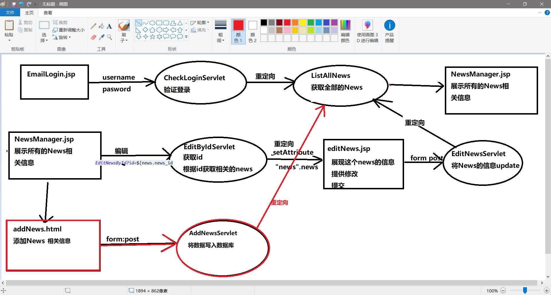The image size is (551, 295).
Task: Select the Rectangle shape
Action: click(159, 23)
